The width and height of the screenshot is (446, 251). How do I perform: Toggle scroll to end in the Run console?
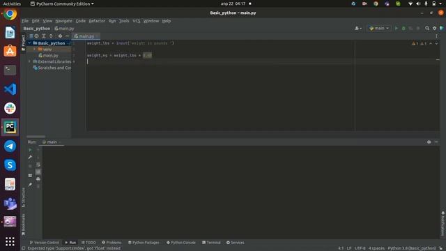(38, 172)
